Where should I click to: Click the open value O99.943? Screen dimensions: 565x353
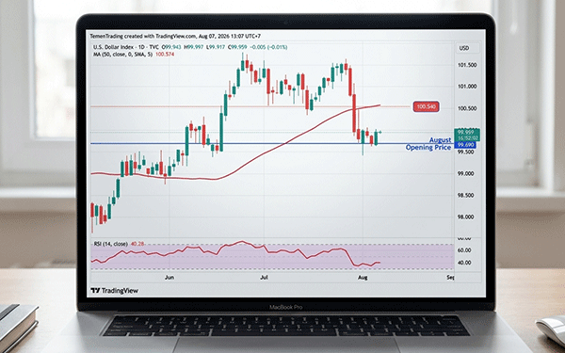click(x=171, y=47)
